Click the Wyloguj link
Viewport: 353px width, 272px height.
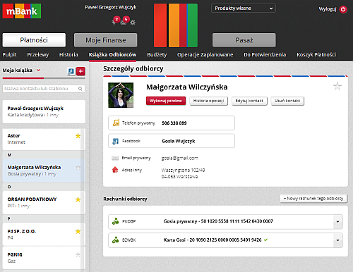[x=328, y=9]
